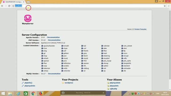This screenshot has width=171, height=96.
Task: Open MySQL Version Documentation link
Action: (x=54, y=74)
